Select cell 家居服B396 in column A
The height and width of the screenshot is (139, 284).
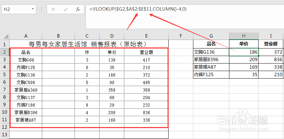coord(26,113)
